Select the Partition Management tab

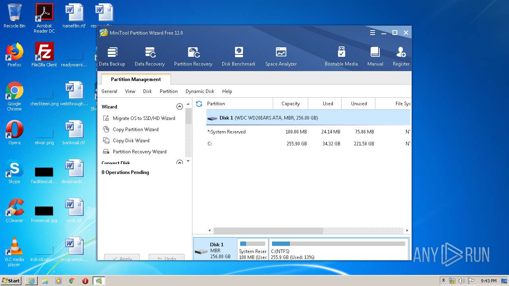coord(136,79)
